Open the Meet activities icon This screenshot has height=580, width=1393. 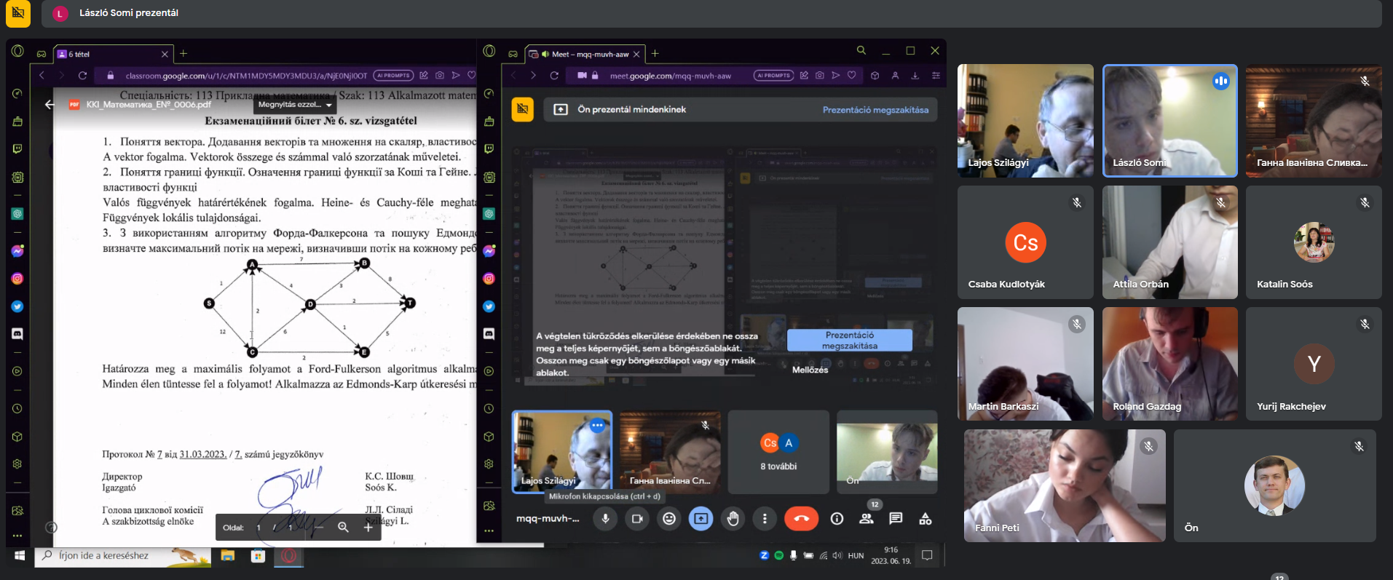tap(926, 519)
